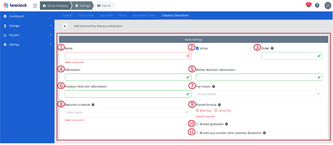Click into the Order input field
333x145 pixels.
click(292, 56)
